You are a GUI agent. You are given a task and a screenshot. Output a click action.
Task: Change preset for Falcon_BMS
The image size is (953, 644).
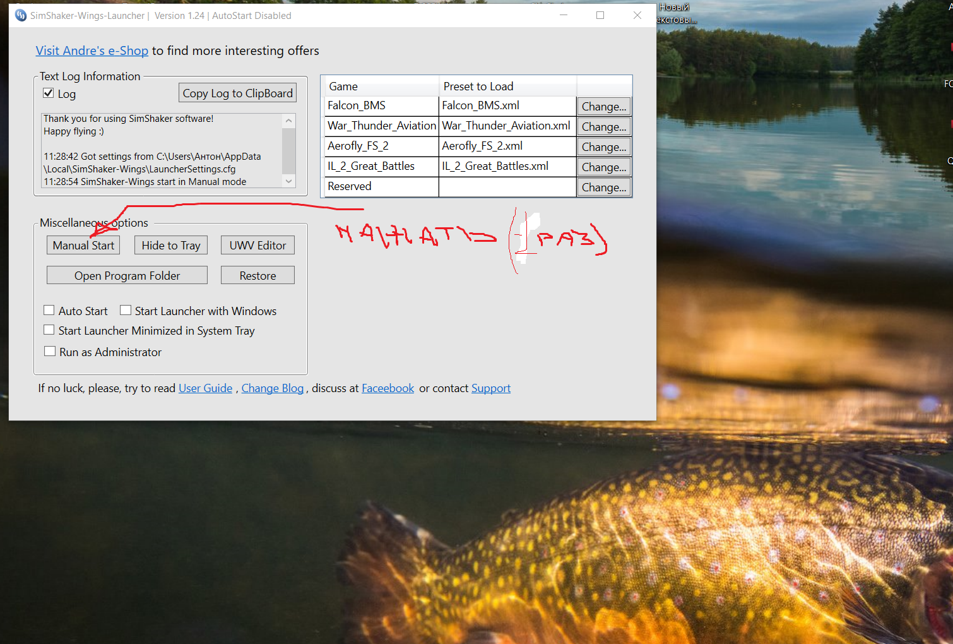(x=604, y=106)
